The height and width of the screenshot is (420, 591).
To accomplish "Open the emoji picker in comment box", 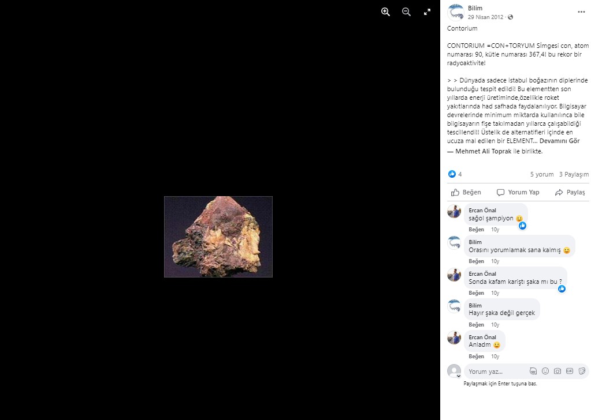I will 545,371.
